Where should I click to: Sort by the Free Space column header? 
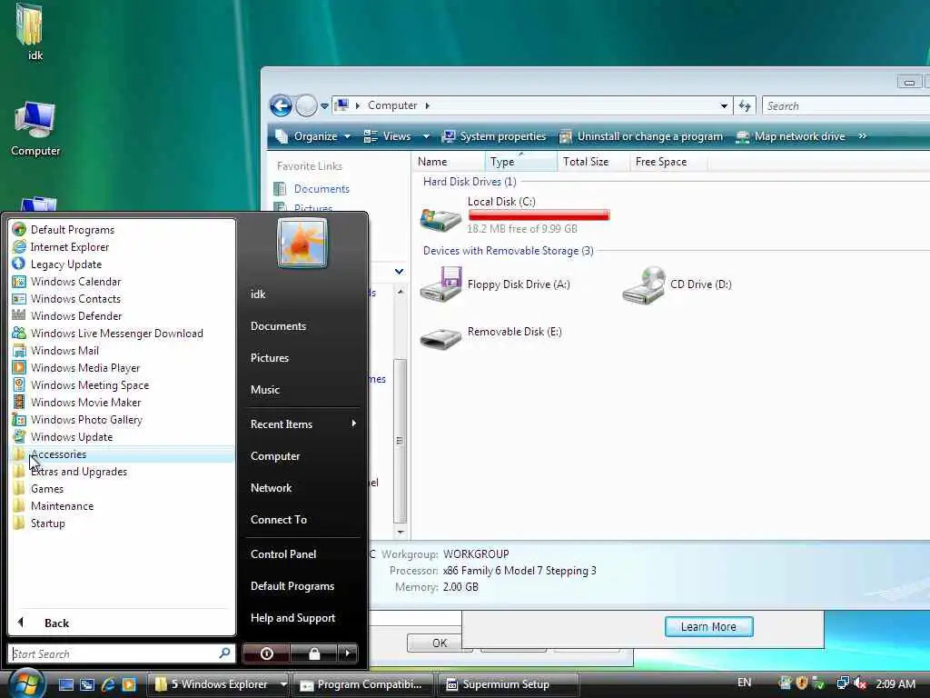coord(668,162)
